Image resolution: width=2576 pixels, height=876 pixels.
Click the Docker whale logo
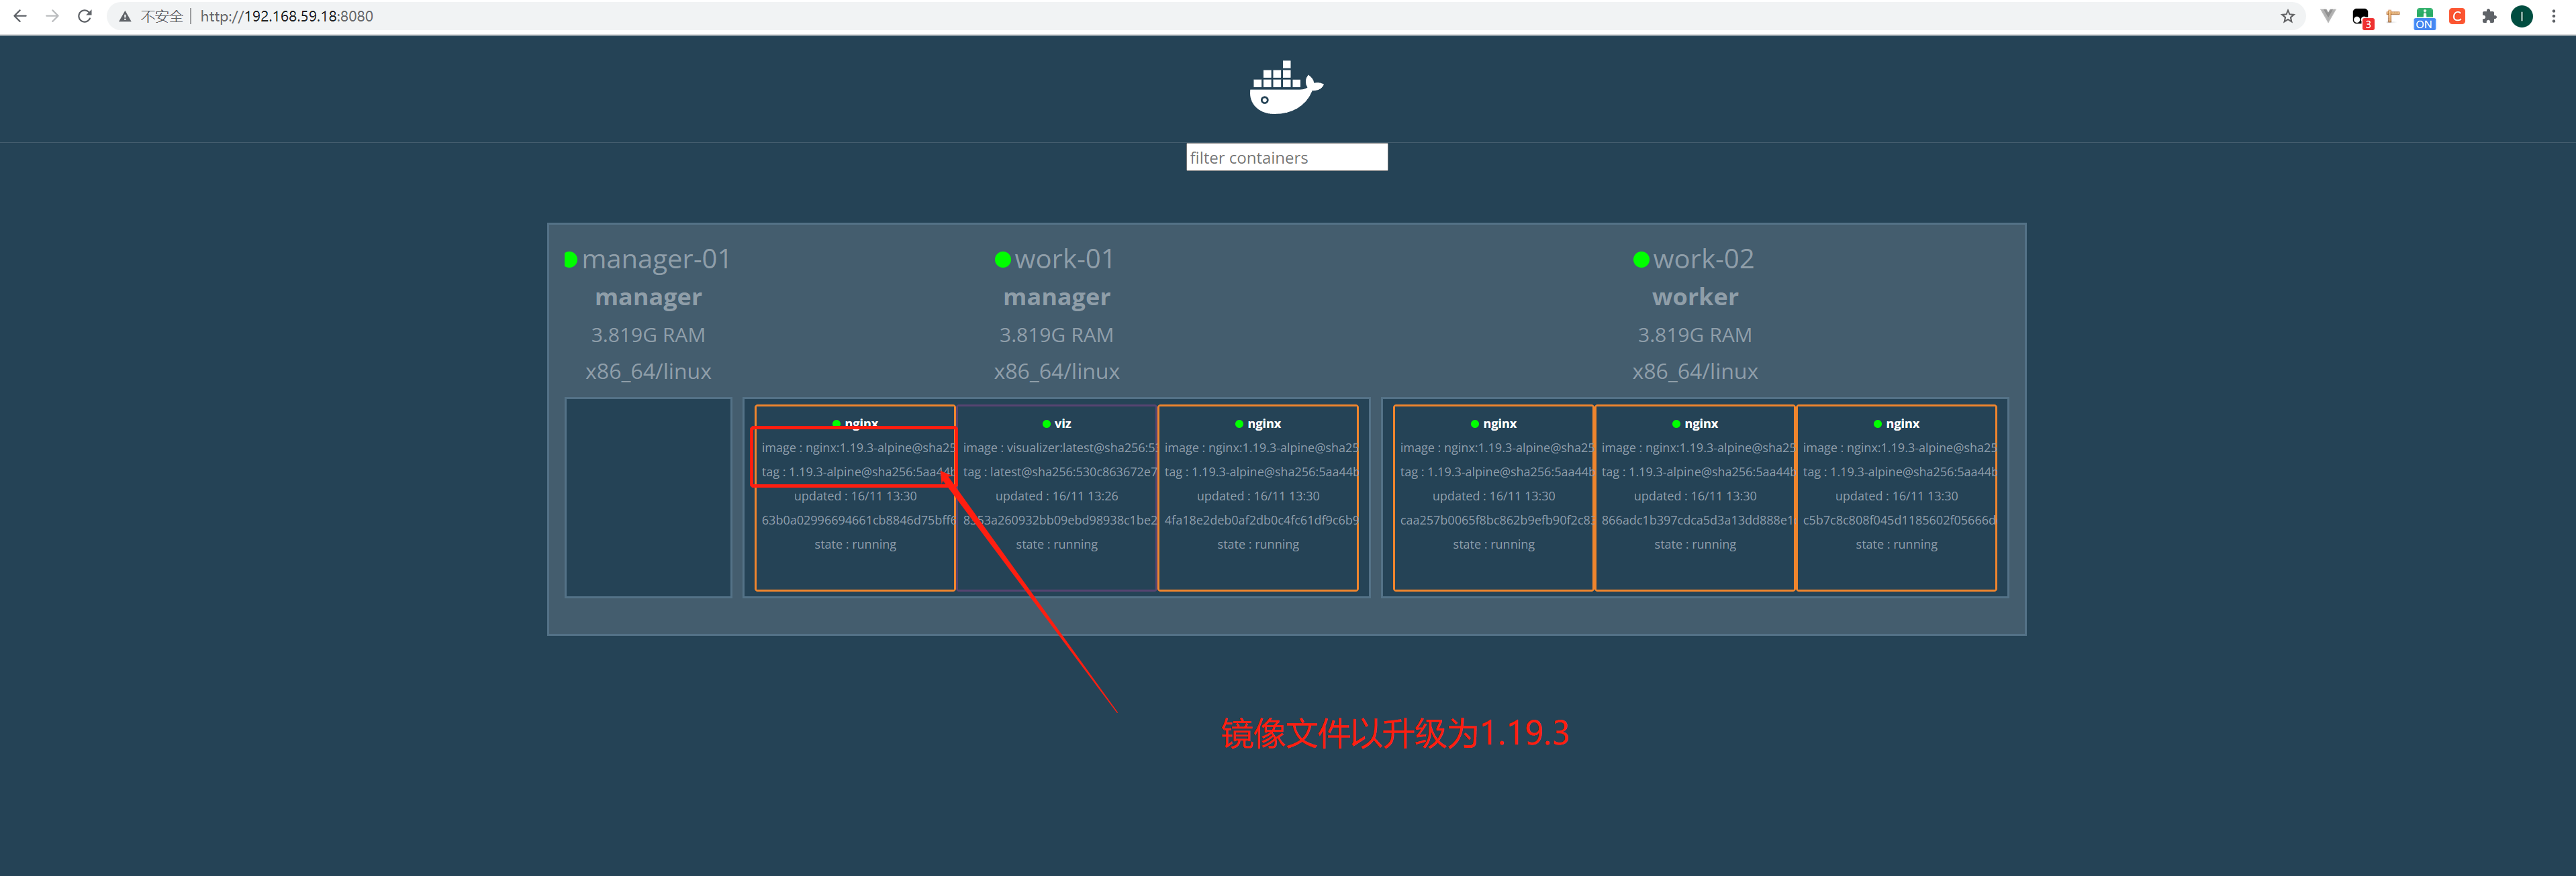(x=1286, y=88)
